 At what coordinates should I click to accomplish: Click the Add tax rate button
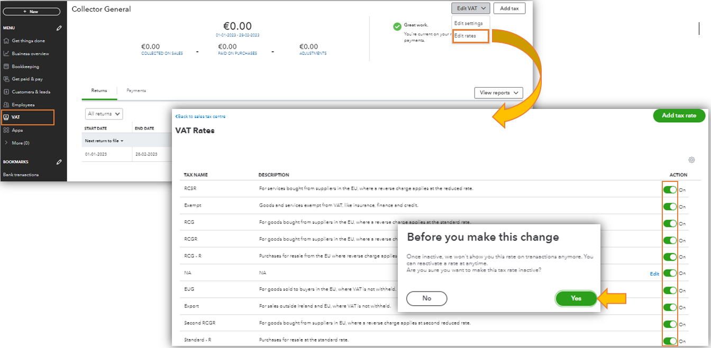click(x=679, y=115)
